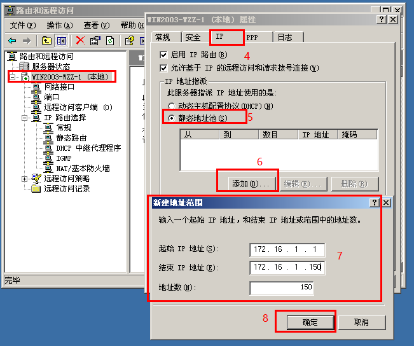Screen dimensions: 414x346
Task: Click the DHCP 中继代理程序 node icon
Action: [x=48, y=148]
